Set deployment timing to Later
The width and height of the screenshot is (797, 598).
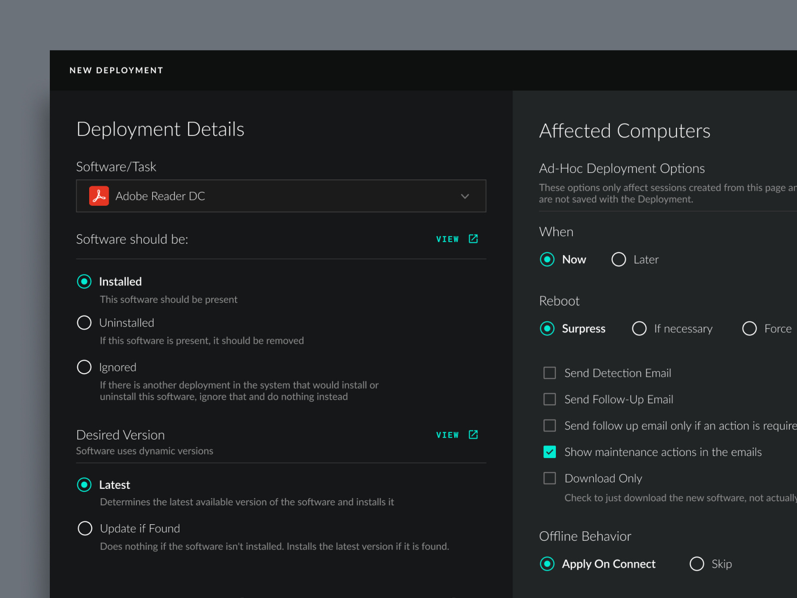[618, 259]
